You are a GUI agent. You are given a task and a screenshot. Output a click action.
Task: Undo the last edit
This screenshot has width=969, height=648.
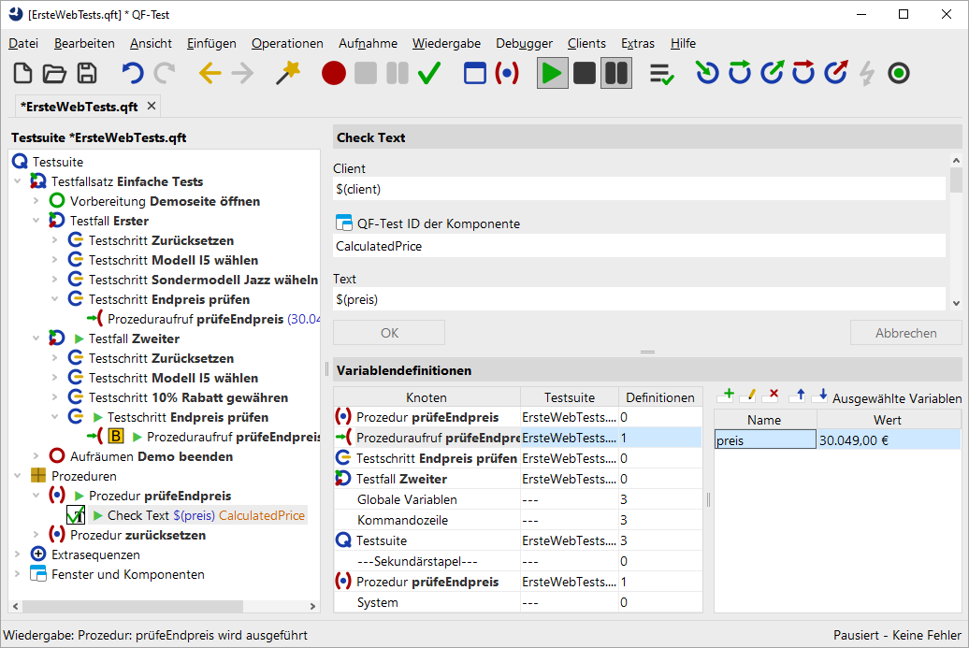(132, 73)
